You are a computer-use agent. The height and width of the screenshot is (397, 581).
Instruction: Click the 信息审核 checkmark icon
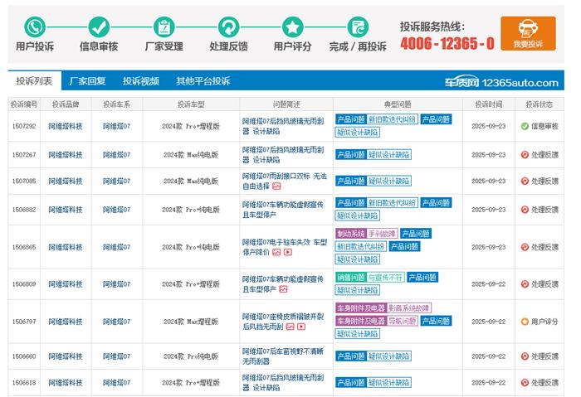(99, 27)
